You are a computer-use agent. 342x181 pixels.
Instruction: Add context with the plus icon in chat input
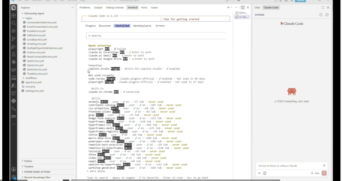(259, 173)
